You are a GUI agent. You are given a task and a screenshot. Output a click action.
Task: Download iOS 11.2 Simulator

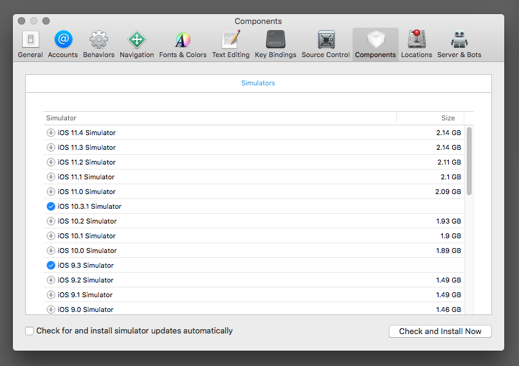(x=50, y=162)
